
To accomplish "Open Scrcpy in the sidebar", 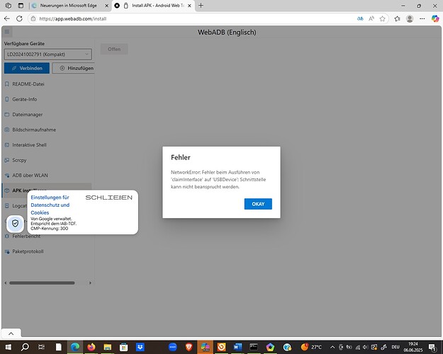I will click(19, 160).
